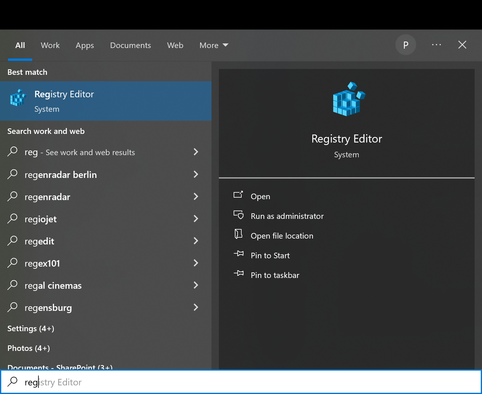Choose Run as administrator

point(287,216)
